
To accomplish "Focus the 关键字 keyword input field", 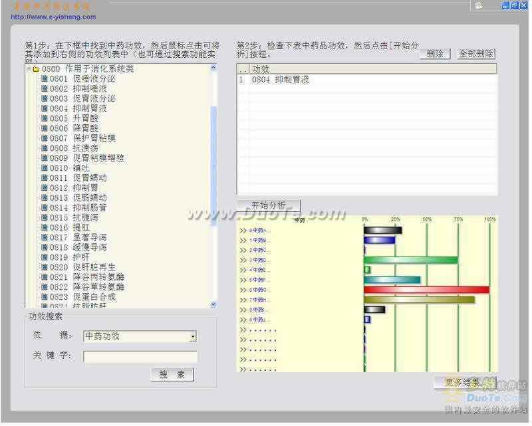I will [x=140, y=357].
